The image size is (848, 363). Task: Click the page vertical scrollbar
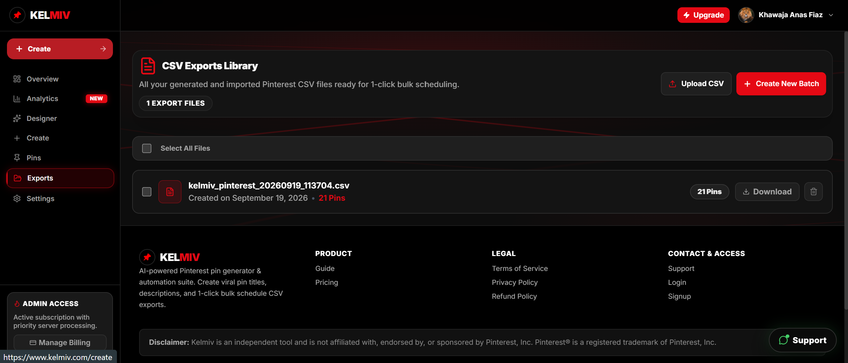[x=846, y=171]
